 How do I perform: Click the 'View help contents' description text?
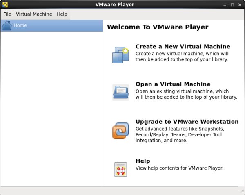click(x=179, y=168)
